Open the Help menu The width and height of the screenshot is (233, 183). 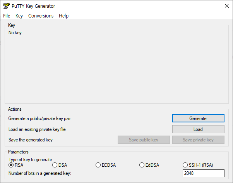(x=63, y=16)
